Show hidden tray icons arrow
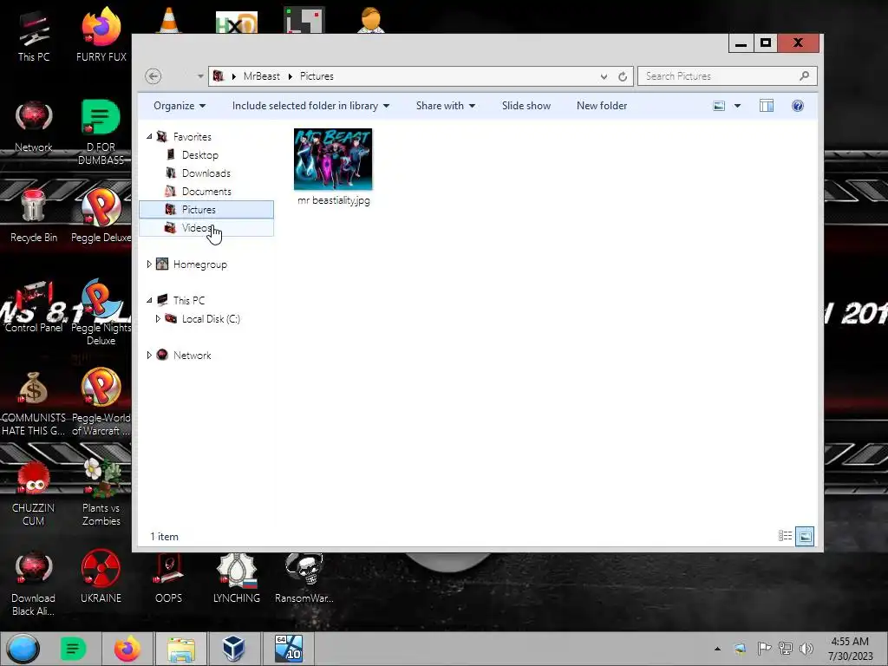888x666 pixels. [717, 649]
